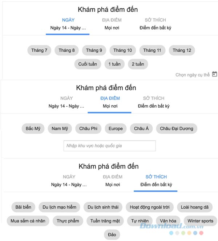Image resolution: width=218 pixels, height=241 pixels.
Task: Select the Bắc Mỹ region chip
Action: 33,129
